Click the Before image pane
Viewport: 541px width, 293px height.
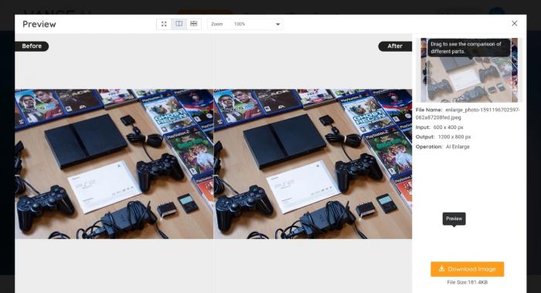coord(114,164)
